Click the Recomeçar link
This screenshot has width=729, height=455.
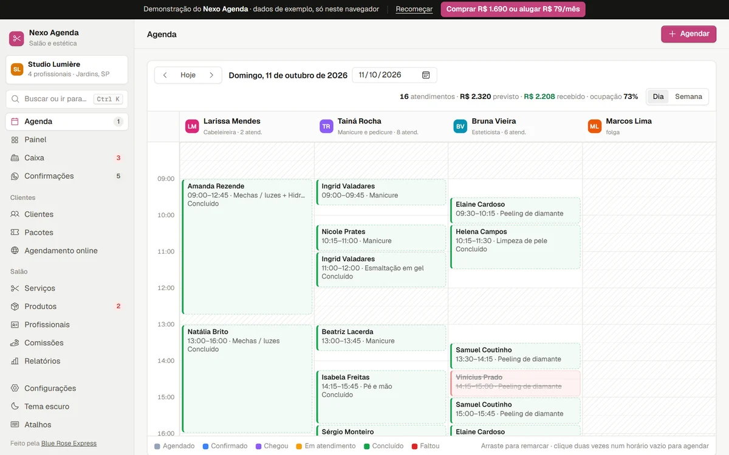point(414,9)
